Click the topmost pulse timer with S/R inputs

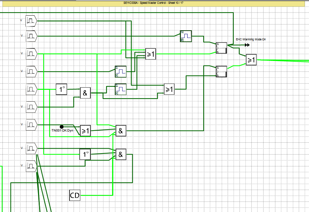(186, 36)
